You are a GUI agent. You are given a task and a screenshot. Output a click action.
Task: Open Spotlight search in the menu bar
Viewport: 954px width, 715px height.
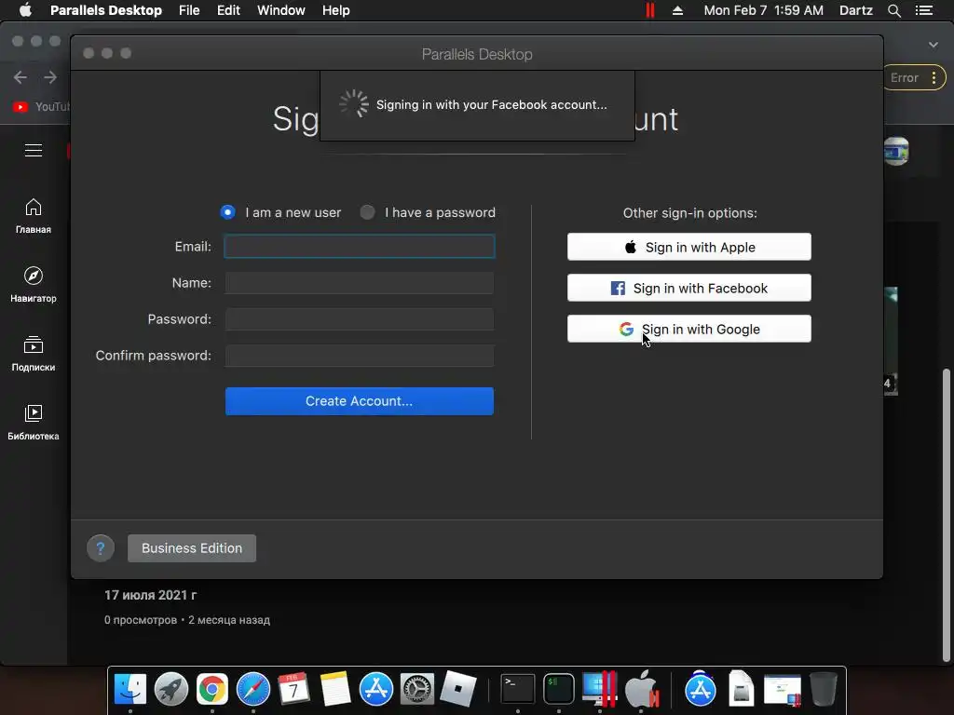coord(893,10)
